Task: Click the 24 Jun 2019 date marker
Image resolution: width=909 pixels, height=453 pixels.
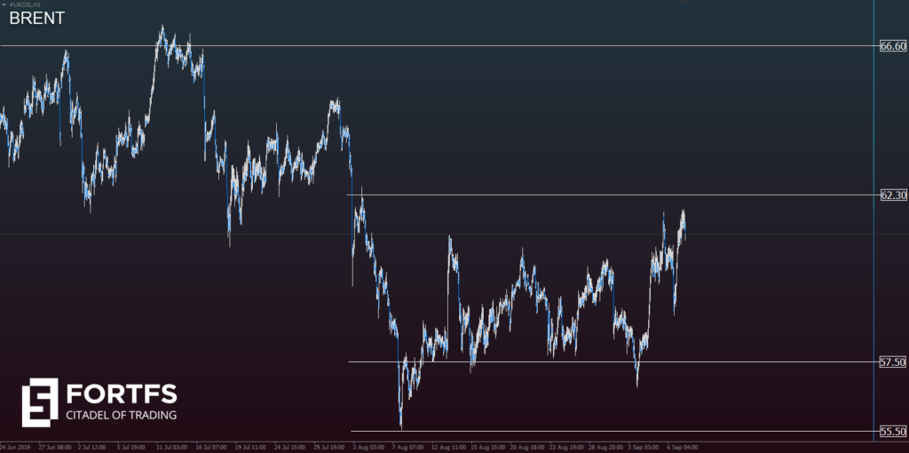Action: coord(16,448)
